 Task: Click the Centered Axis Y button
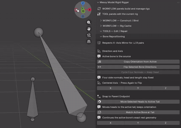(x=138, y=88)
